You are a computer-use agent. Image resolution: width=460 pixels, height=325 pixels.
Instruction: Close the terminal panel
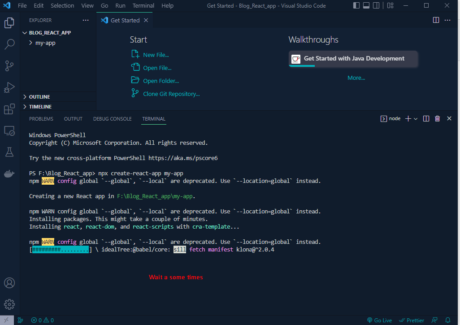click(x=449, y=118)
